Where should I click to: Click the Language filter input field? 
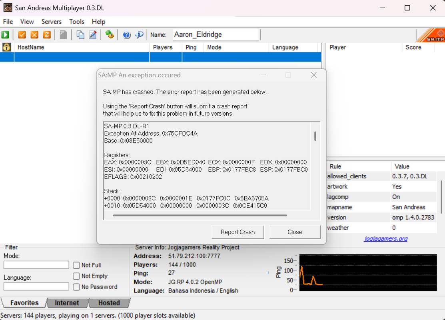click(x=36, y=286)
